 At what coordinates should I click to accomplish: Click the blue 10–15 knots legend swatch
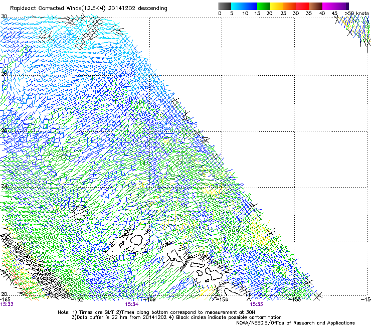tap(251, 6)
